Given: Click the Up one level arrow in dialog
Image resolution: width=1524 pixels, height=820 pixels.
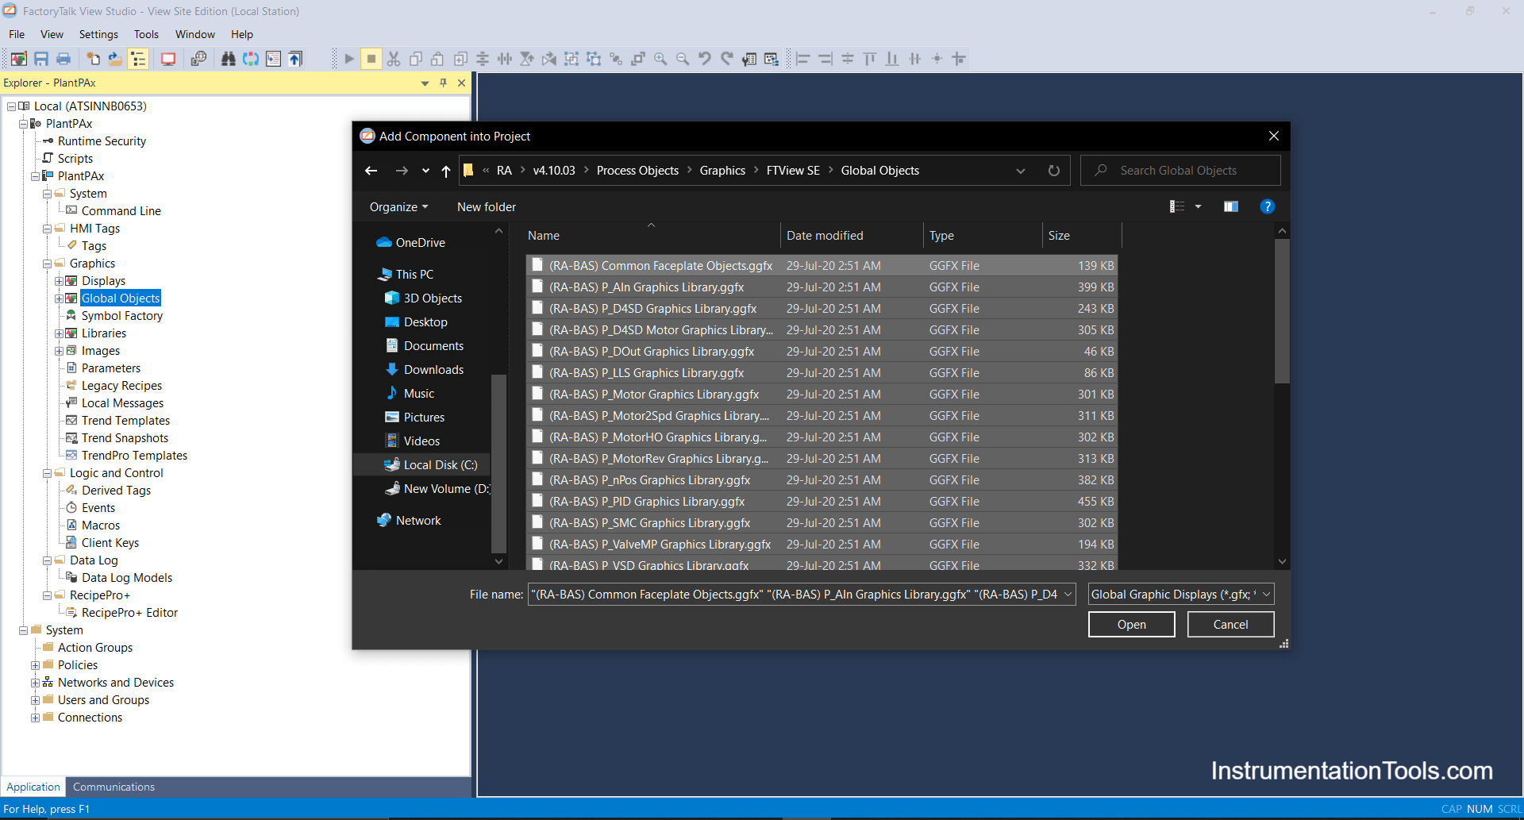Looking at the screenshot, I should click(446, 171).
